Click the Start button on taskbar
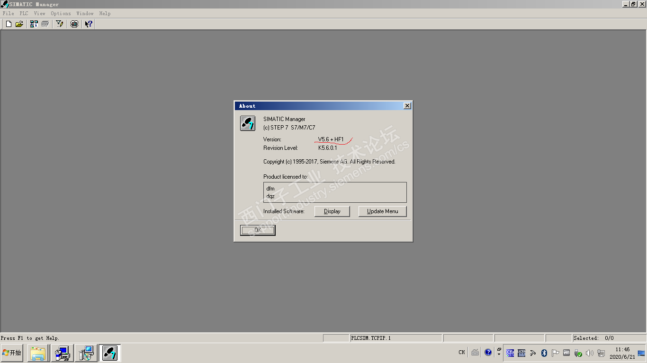The height and width of the screenshot is (363, 647). click(12, 353)
